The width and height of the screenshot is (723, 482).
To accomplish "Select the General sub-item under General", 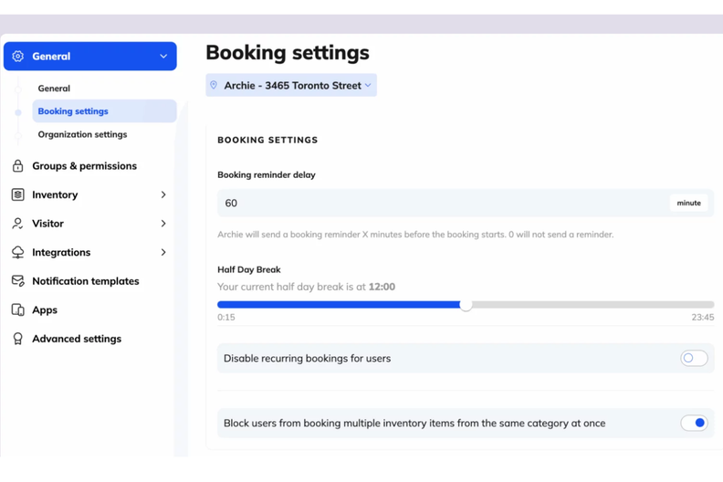I will click(54, 89).
